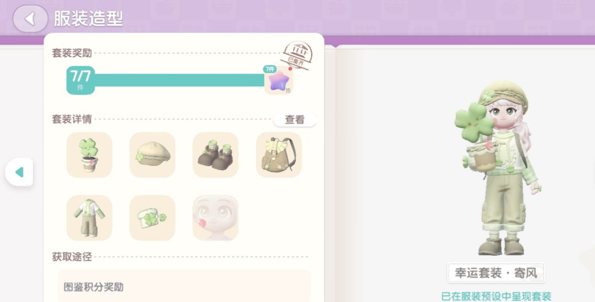
Task: Open the 图鉴积分奖励 acquisition entry
Action: [184, 286]
